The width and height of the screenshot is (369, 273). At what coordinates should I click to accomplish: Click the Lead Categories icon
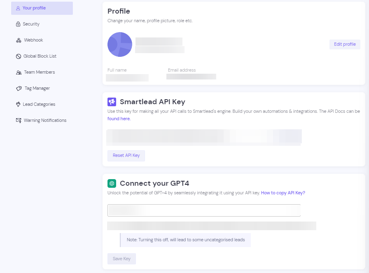pyautogui.click(x=18, y=104)
